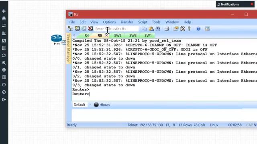The image size is (257, 144).
Task: Close the R5 tab with its X
Action: tap(106, 35)
